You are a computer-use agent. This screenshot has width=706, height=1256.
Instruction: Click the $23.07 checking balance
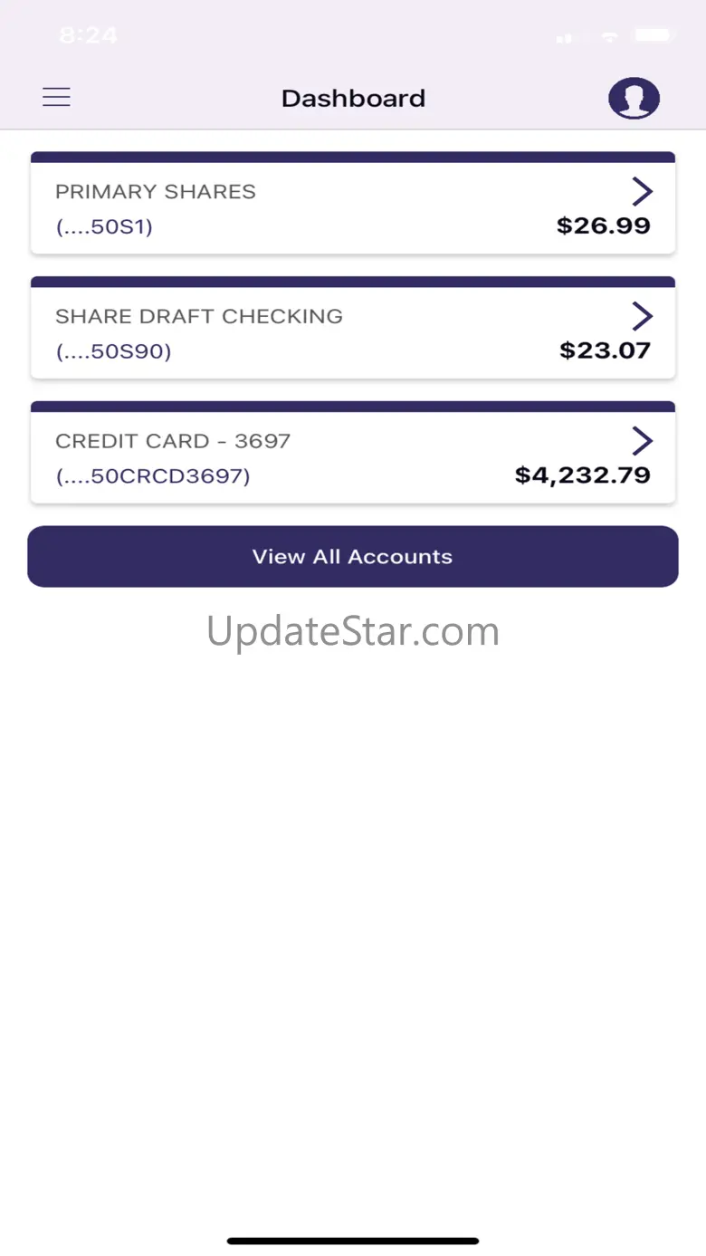(605, 350)
